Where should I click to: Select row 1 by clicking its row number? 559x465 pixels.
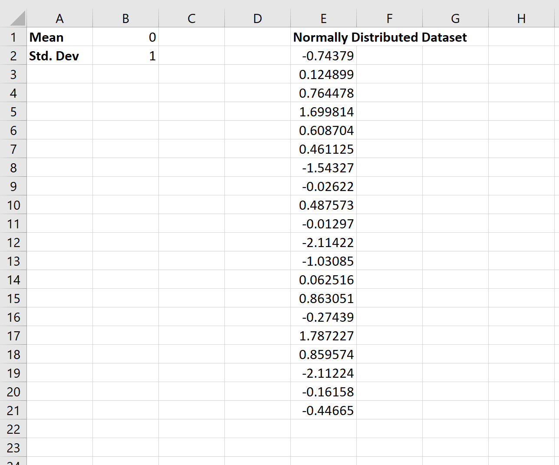13,37
